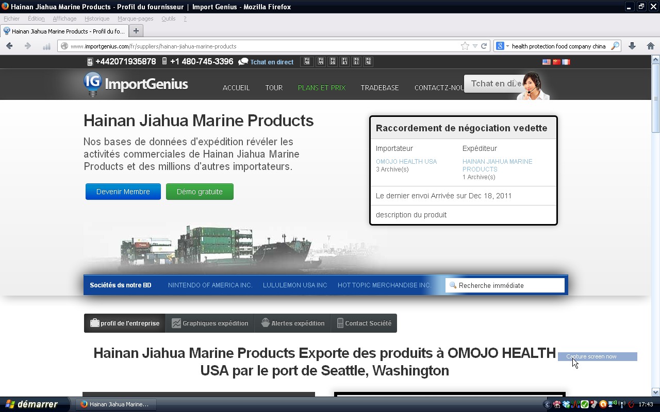Viewport: 660px width, 412px height.
Task: Click the Capture screen now button
Action: (x=597, y=356)
